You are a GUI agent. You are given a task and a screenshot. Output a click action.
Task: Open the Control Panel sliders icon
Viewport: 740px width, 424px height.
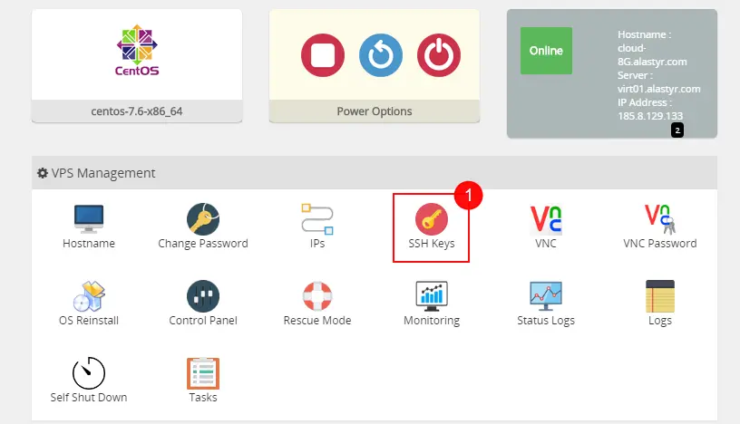203,296
